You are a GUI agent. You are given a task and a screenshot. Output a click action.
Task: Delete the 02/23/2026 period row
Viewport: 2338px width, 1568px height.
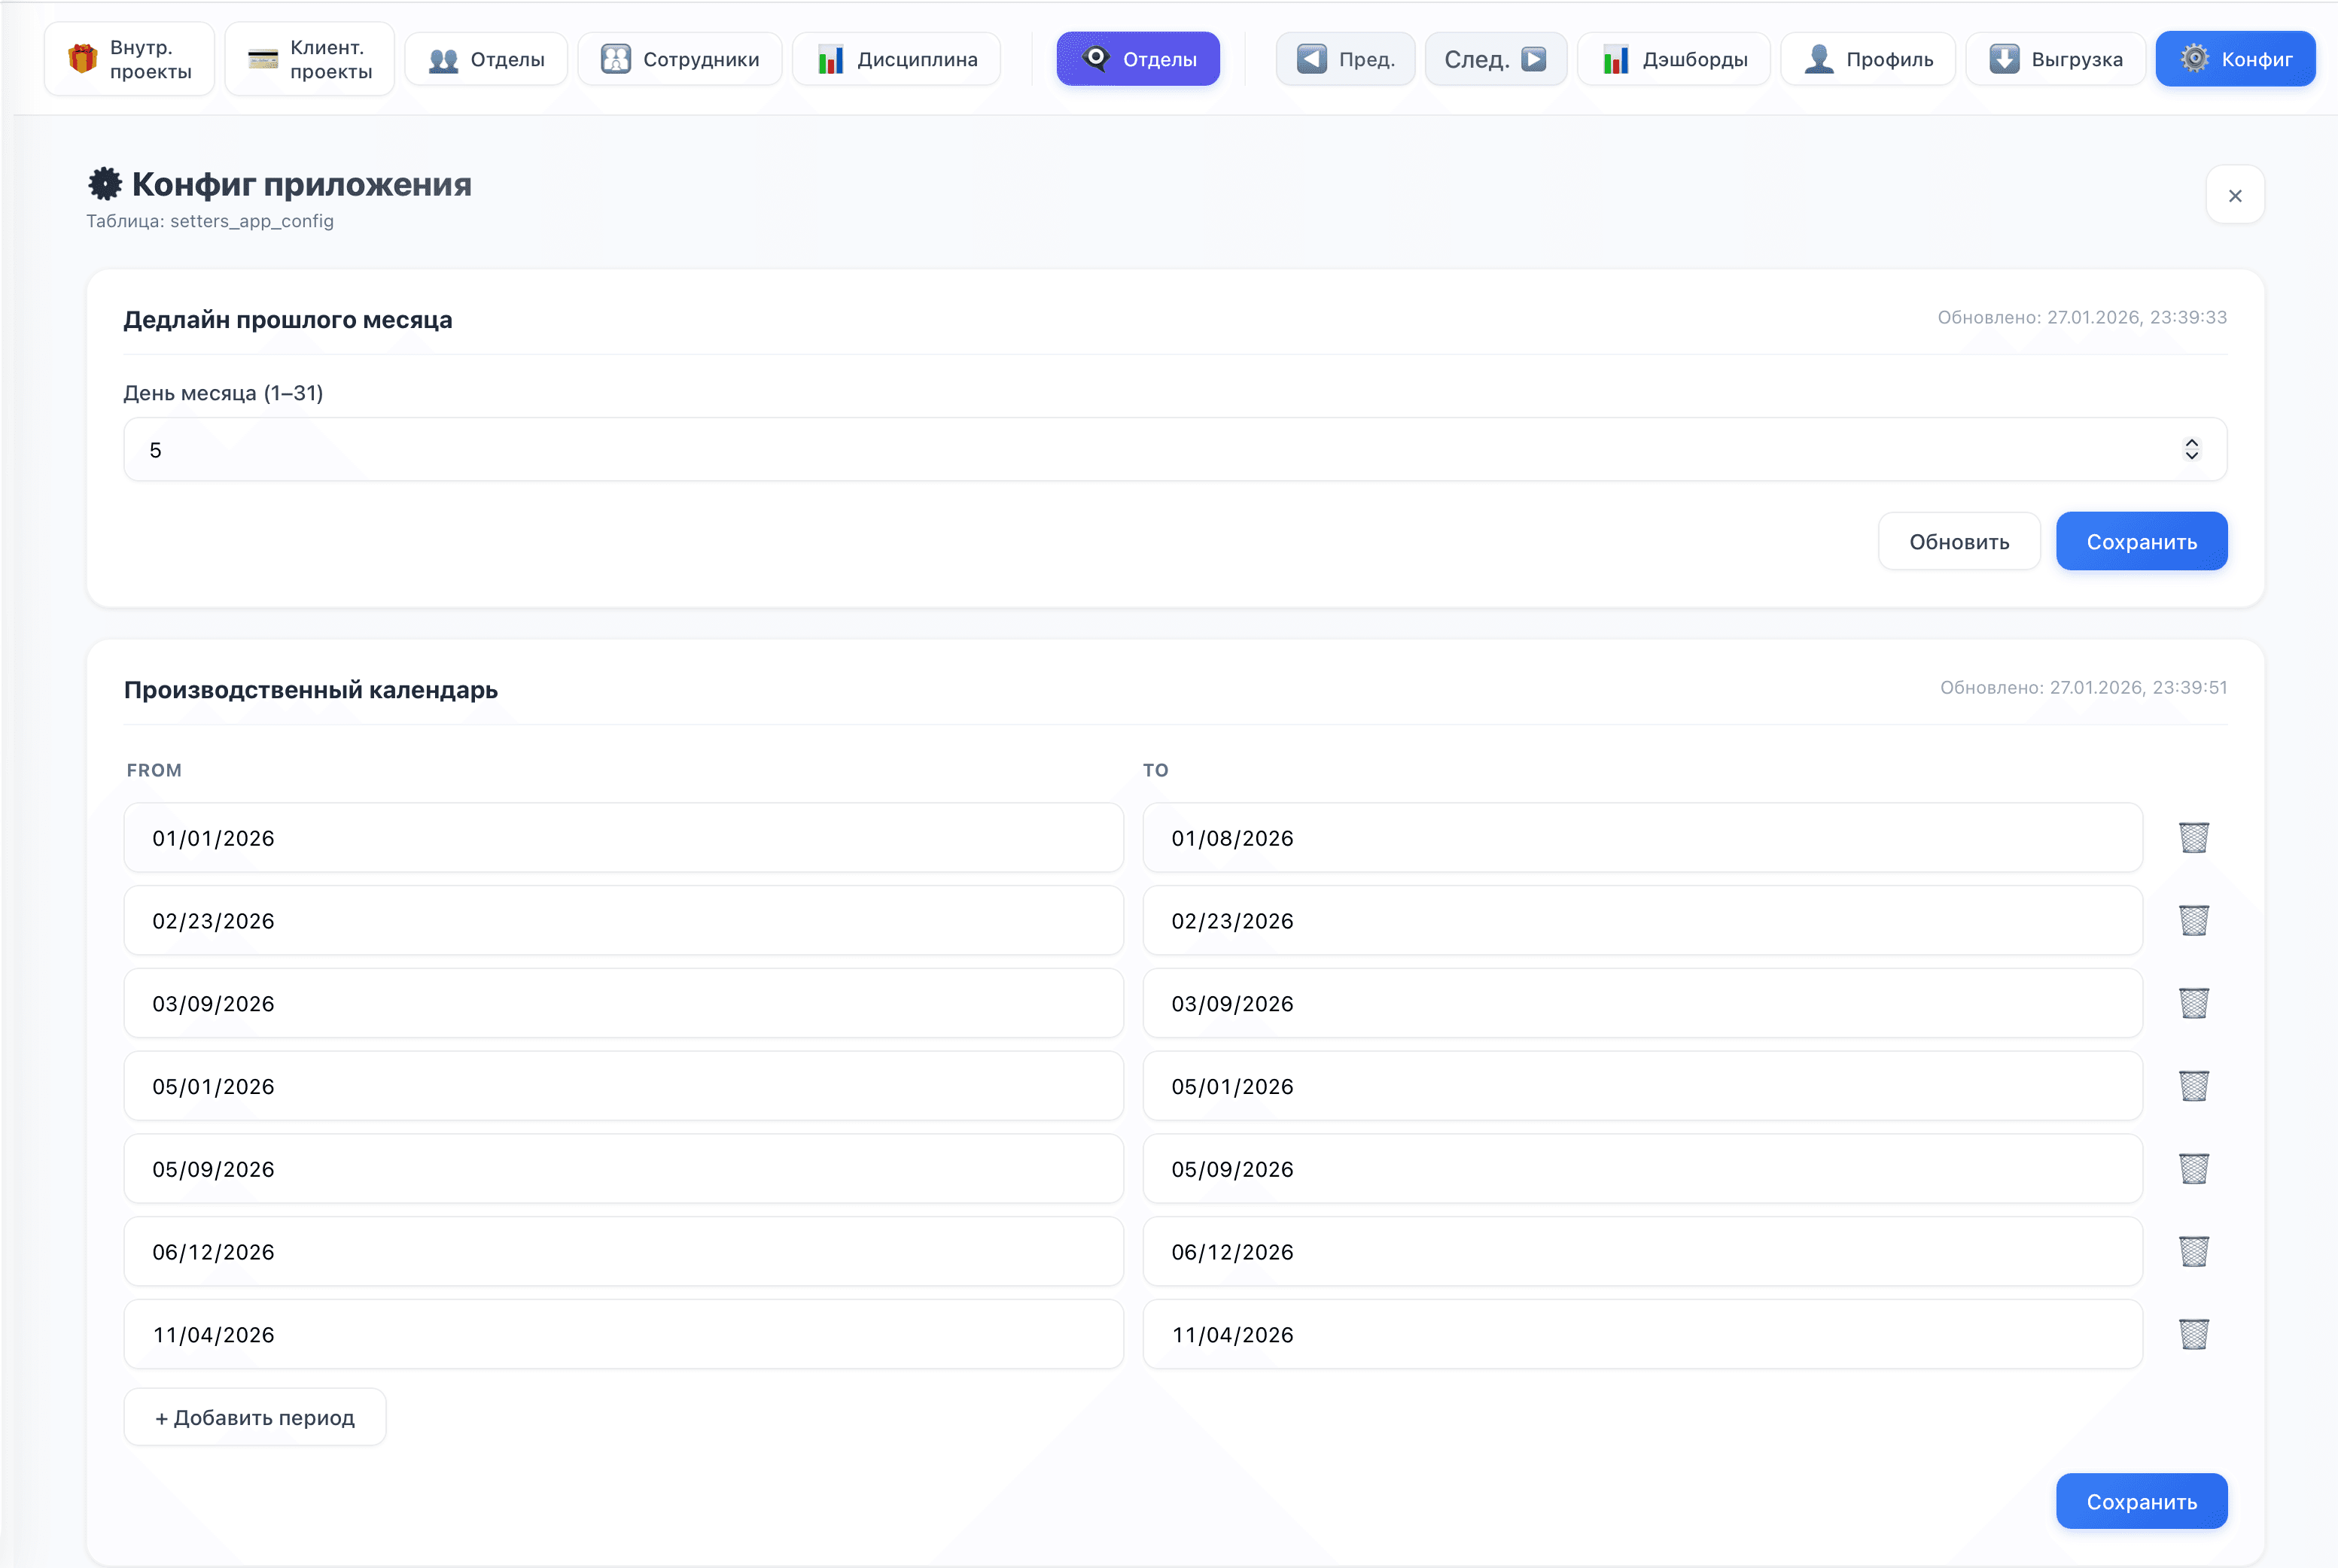pyautogui.click(x=2193, y=920)
